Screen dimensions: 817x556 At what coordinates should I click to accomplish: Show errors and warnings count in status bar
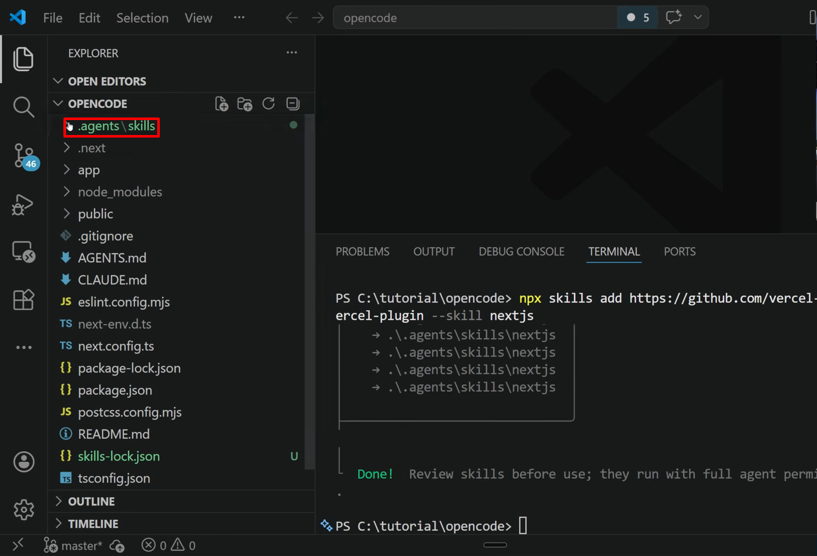[169, 545]
